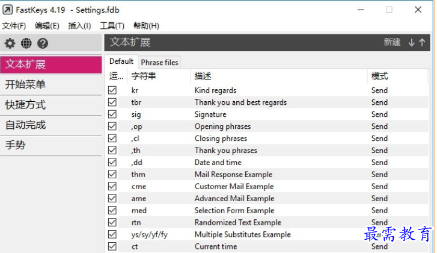Viewport: 437px width, 253px height.
Task: Select 开始菜单 in the sidebar
Action: 51,84
